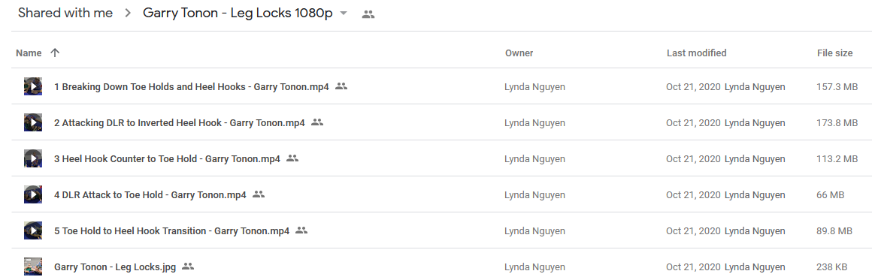This screenshot has width=872, height=277.
Task: Click the Last modified column header
Action: [696, 53]
